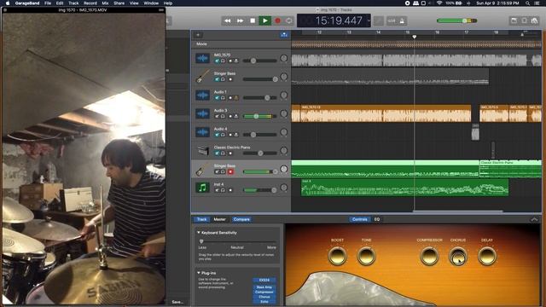Click input monitoring icon on Audio 3 track
The height and width of the screenshot is (307, 546).
tap(236, 116)
